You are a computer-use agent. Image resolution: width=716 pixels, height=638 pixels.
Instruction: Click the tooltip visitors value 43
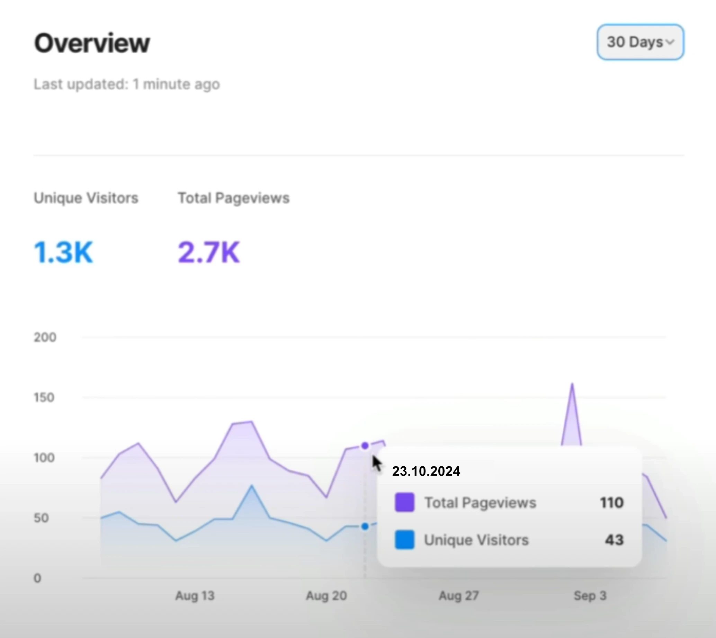(614, 540)
